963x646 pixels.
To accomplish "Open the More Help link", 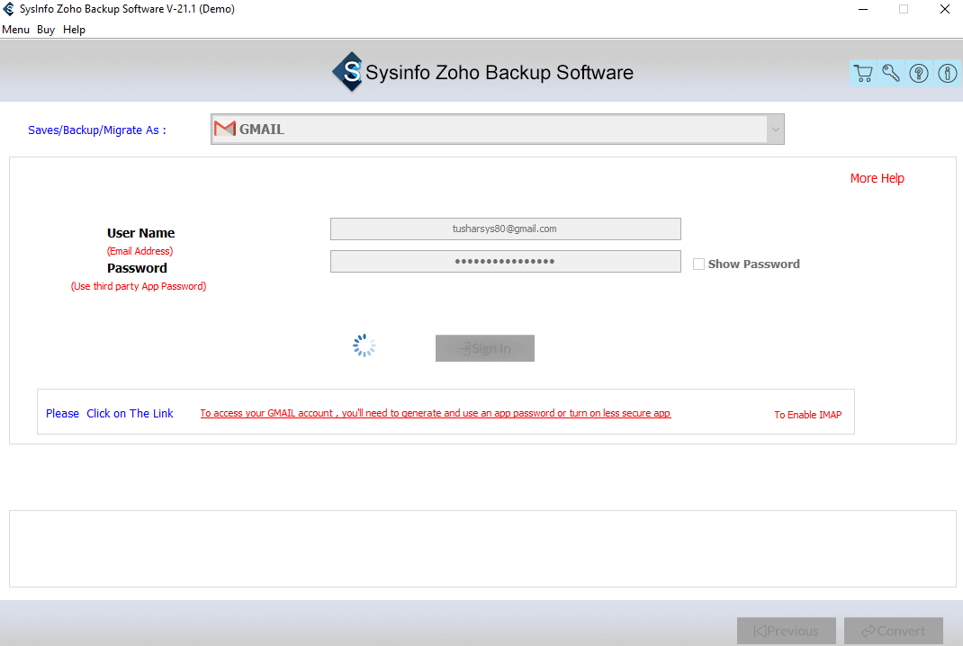I will click(x=877, y=178).
